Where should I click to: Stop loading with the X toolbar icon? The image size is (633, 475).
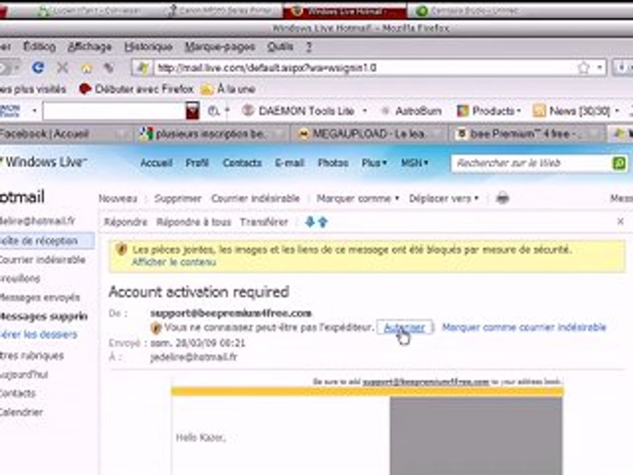coord(63,67)
